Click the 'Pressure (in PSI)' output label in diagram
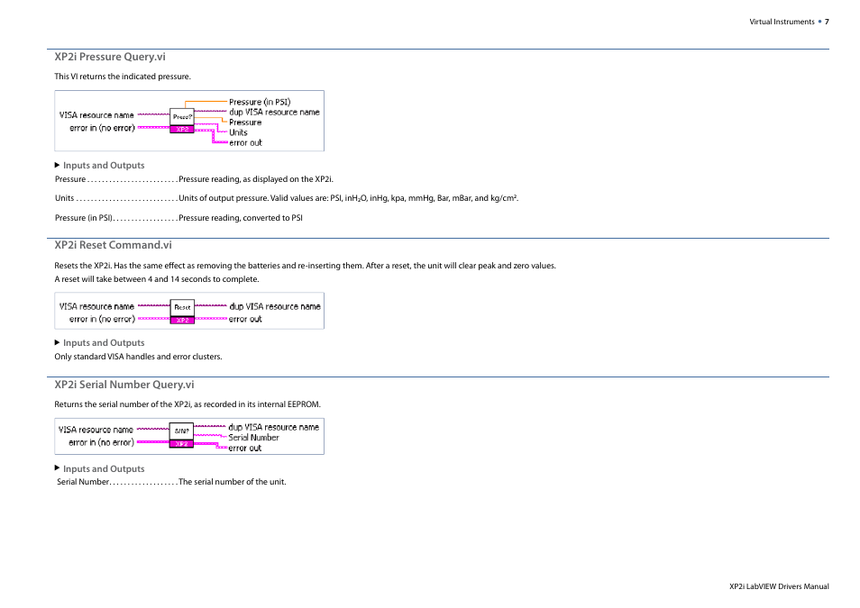This screenshot has height=608, width=860. [x=260, y=102]
